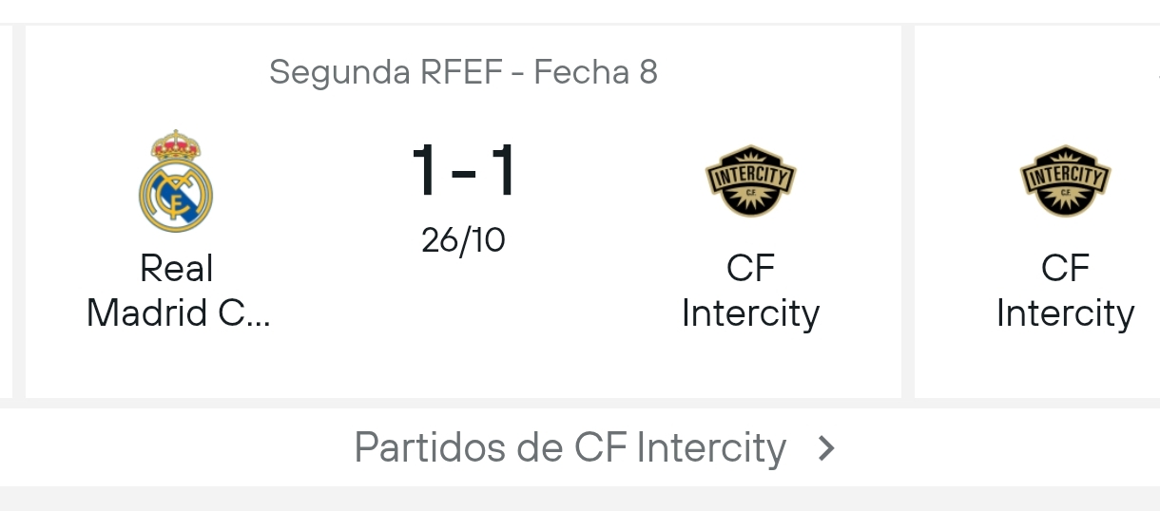Click the Real Madrid crest icon
The width and height of the screenshot is (1160, 511).
coord(176,181)
